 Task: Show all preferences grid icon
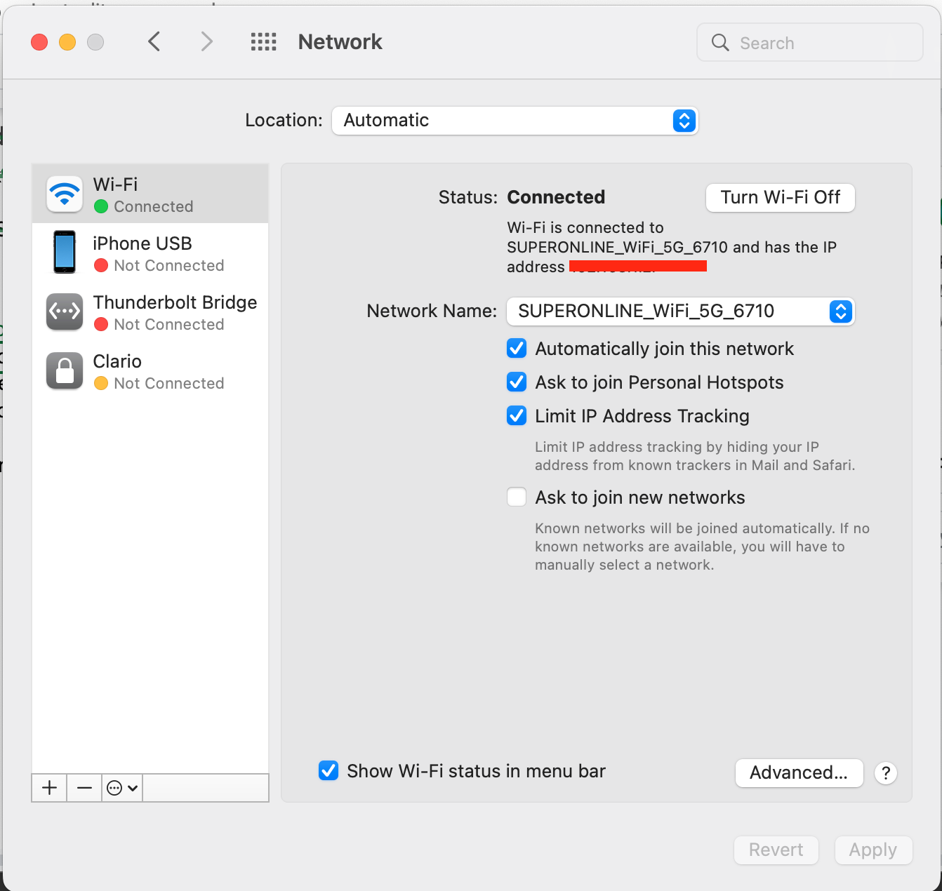click(x=264, y=42)
